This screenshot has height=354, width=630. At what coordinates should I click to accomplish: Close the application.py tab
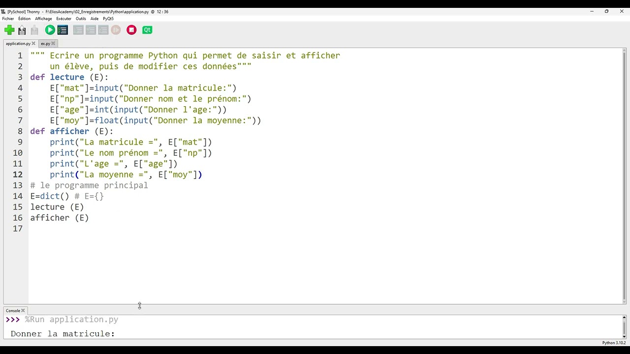click(33, 44)
